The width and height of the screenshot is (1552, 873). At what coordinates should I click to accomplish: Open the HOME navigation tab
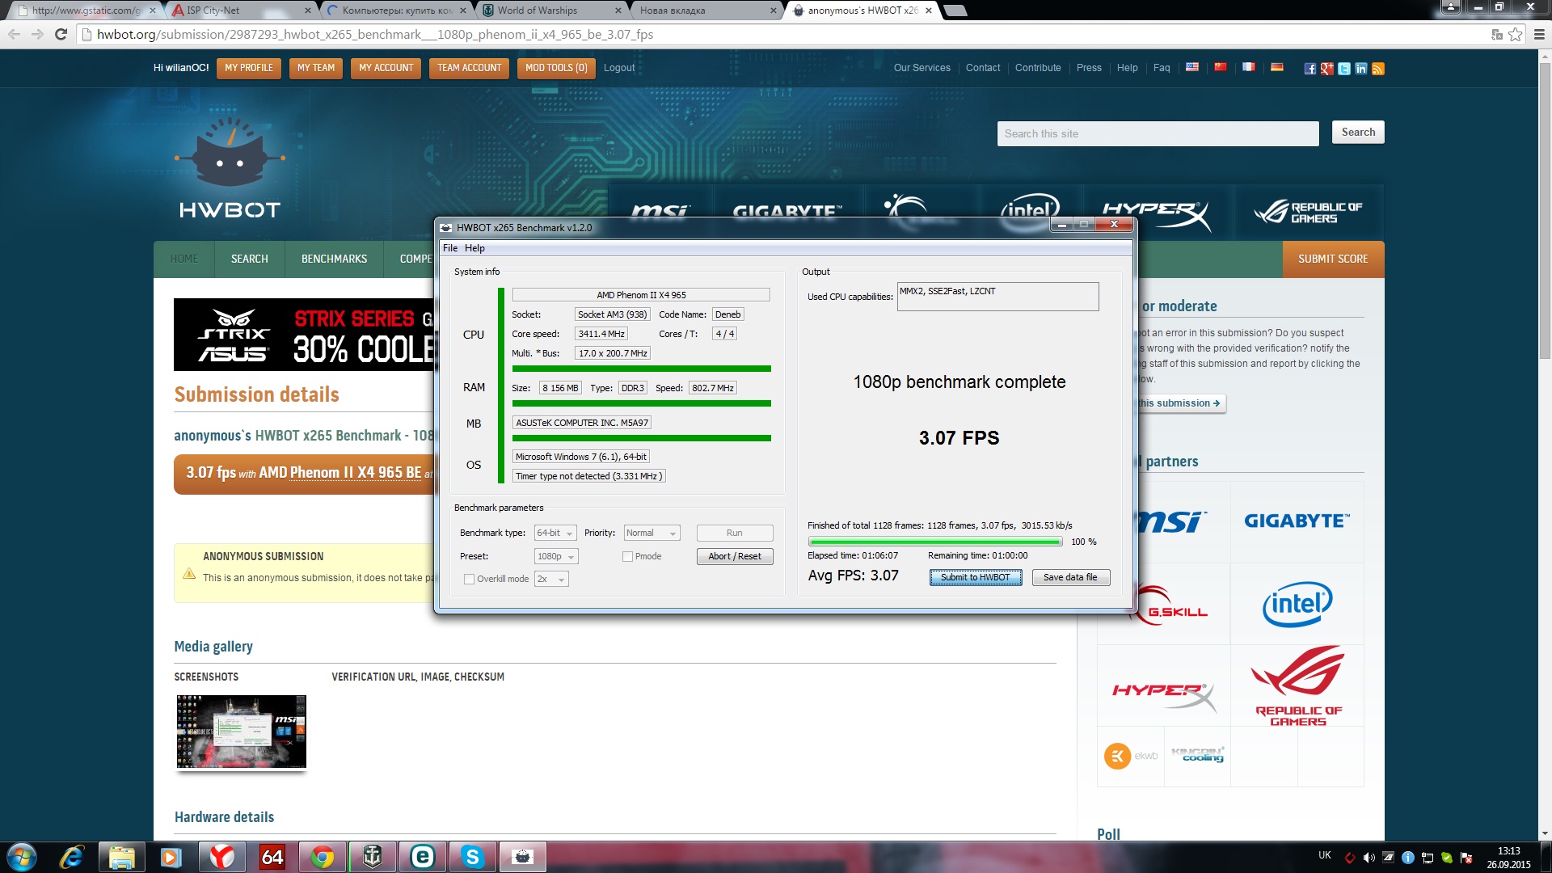click(x=184, y=259)
